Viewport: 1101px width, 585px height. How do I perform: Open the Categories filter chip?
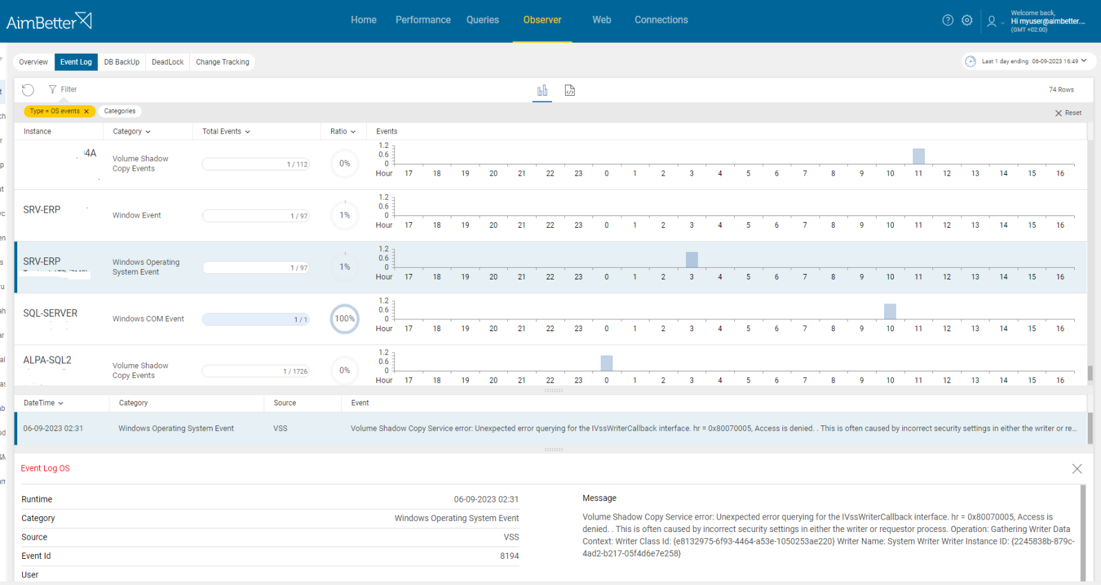pyautogui.click(x=120, y=111)
